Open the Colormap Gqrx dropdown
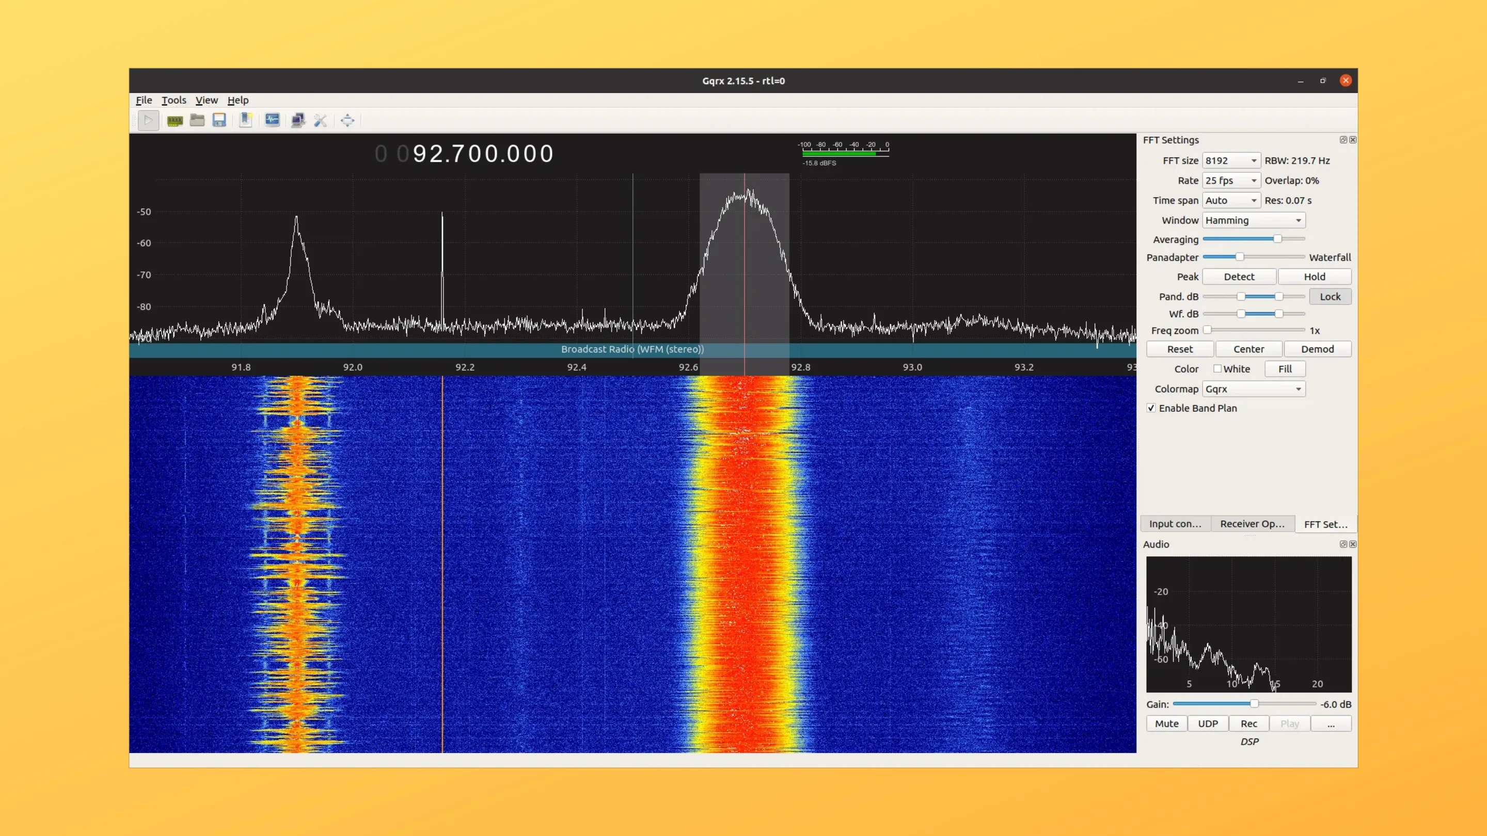This screenshot has width=1487, height=836. pyautogui.click(x=1253, y=389)
